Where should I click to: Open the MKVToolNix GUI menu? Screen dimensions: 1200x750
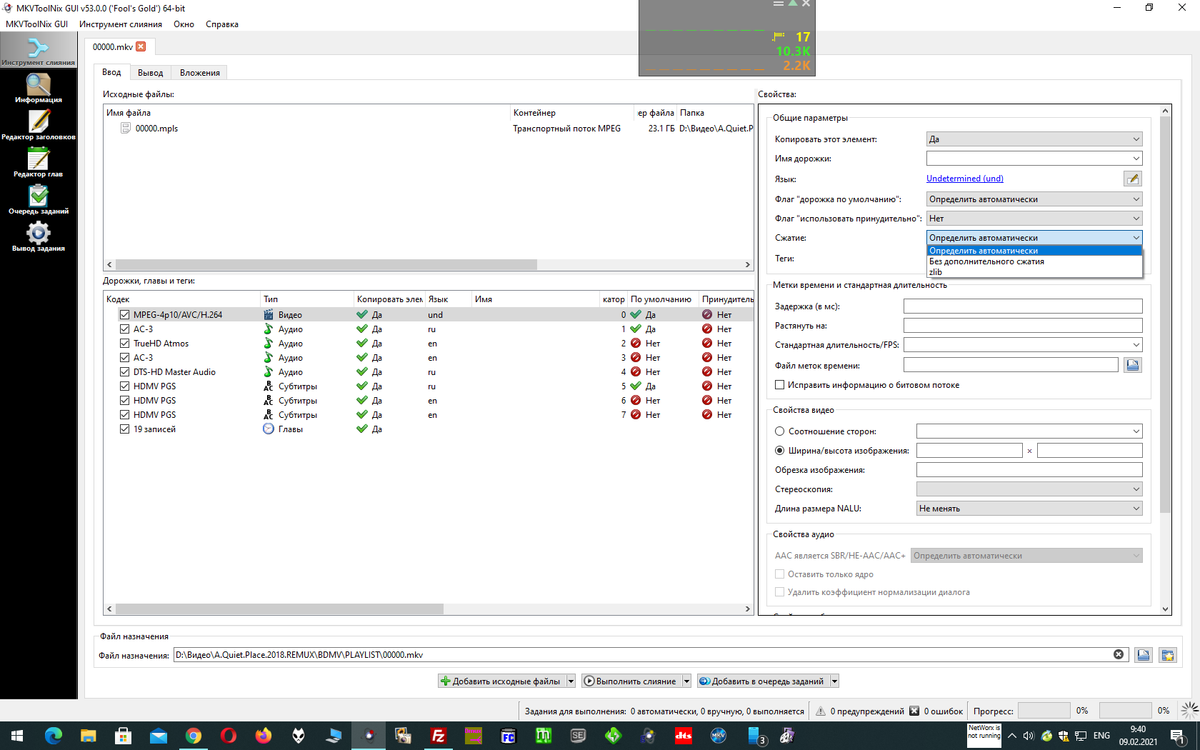36,24
